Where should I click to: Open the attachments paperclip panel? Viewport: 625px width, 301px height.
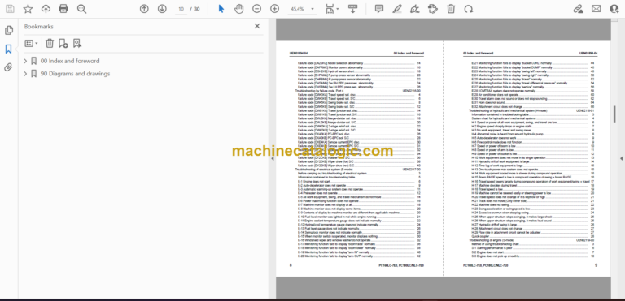pos(8,67)
